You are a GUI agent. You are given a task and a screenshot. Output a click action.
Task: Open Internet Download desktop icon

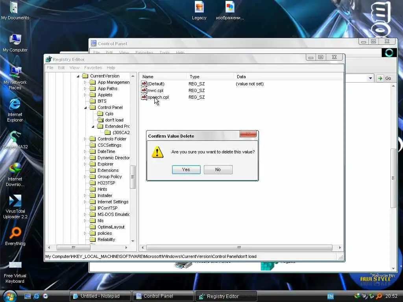coord(15,175)
